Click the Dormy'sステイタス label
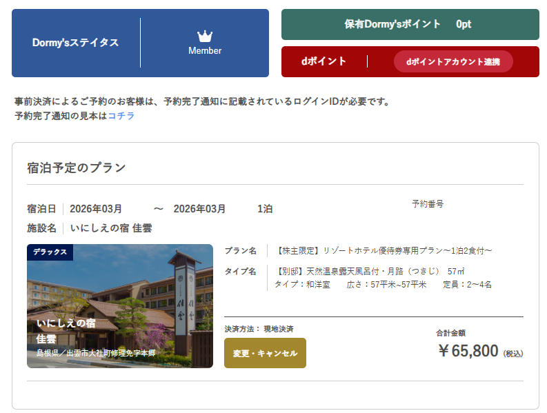Screen dimensions: 547x413 [75, 43]
